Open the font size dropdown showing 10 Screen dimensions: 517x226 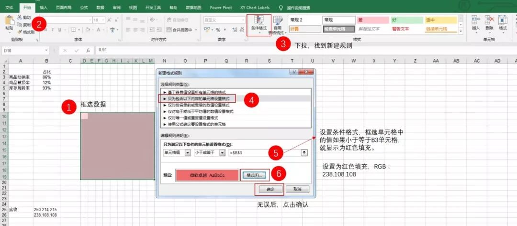[103, 20]
